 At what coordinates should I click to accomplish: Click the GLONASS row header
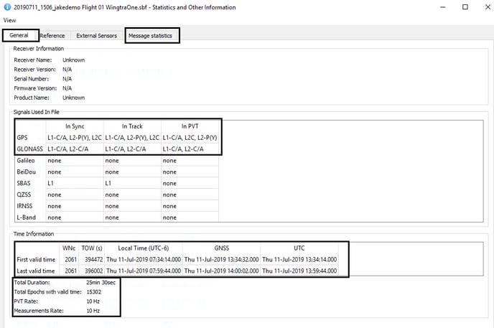coord(29,148)
